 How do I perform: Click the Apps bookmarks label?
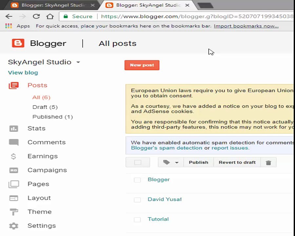(23, 26)
